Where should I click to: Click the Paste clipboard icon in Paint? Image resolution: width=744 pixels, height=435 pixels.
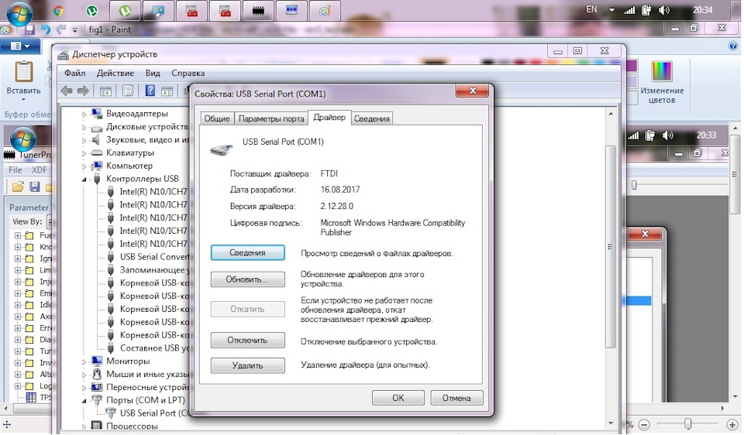coord(24,73)
